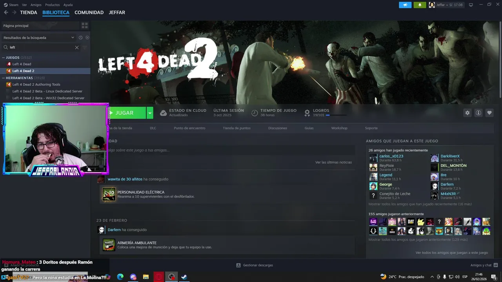Screen dimensions: 502x282
Task: Click the Steam taskbar icon
Action: 184,277
